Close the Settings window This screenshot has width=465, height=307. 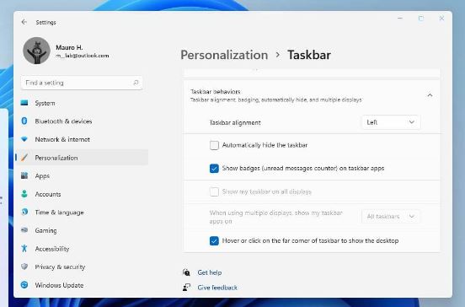click(x=441, y=19)
